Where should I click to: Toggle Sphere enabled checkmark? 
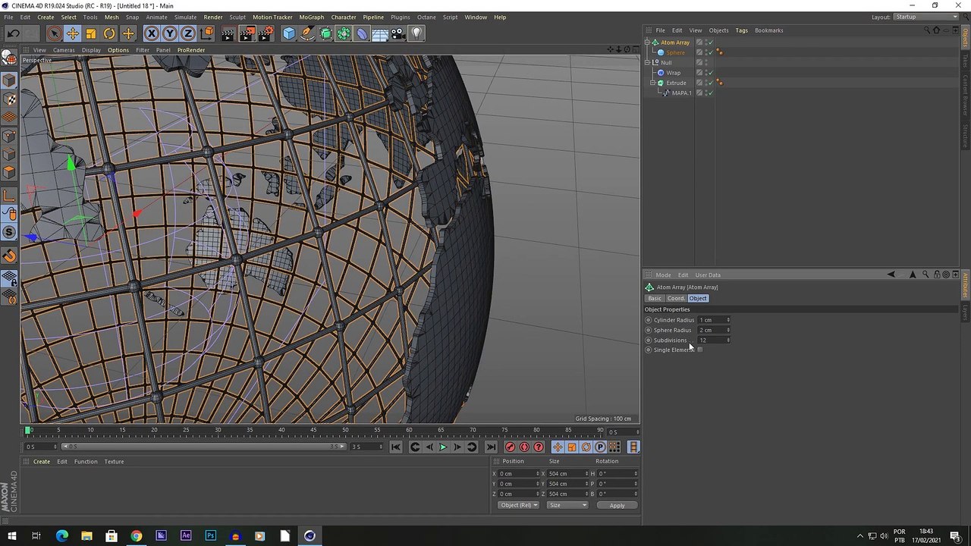tap(711, 52)
